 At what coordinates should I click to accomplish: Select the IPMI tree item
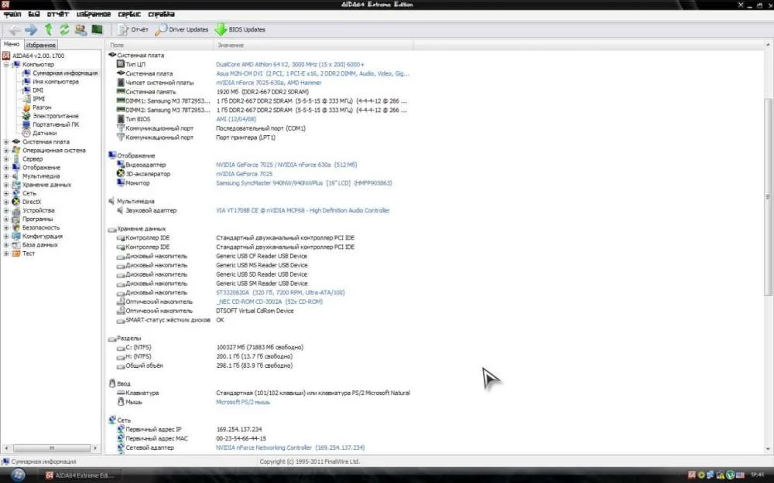click(x=39, y=99)
